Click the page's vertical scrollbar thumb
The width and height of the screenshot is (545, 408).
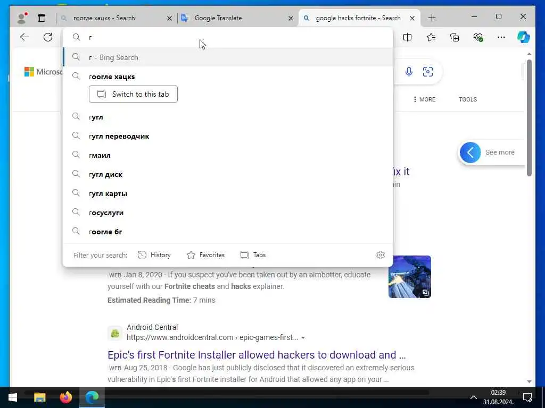pyautogui.click(x=529, y=118)
